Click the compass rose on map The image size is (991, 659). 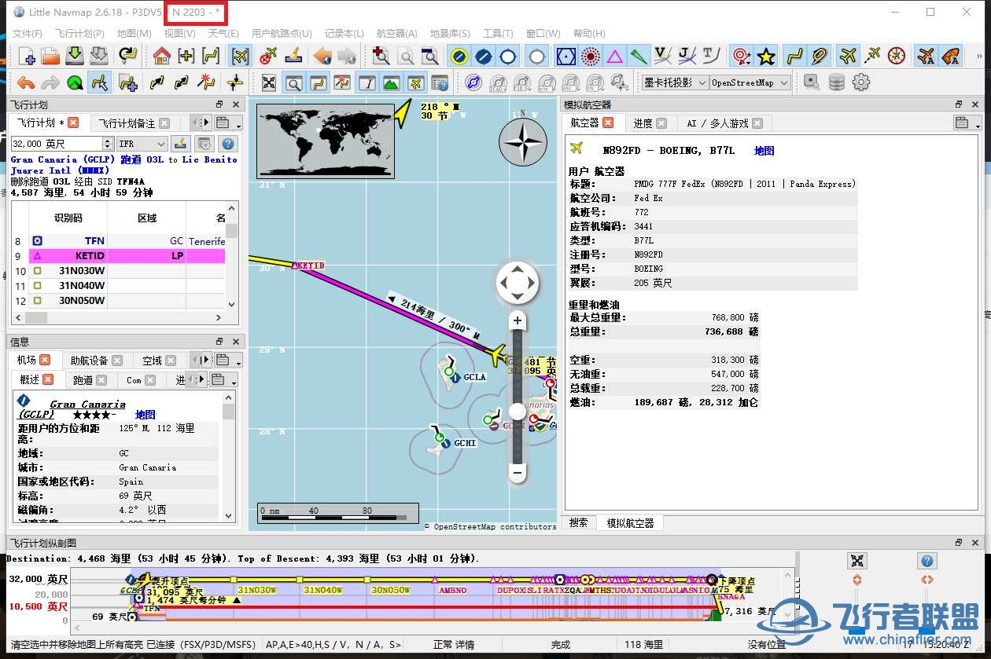523,141
